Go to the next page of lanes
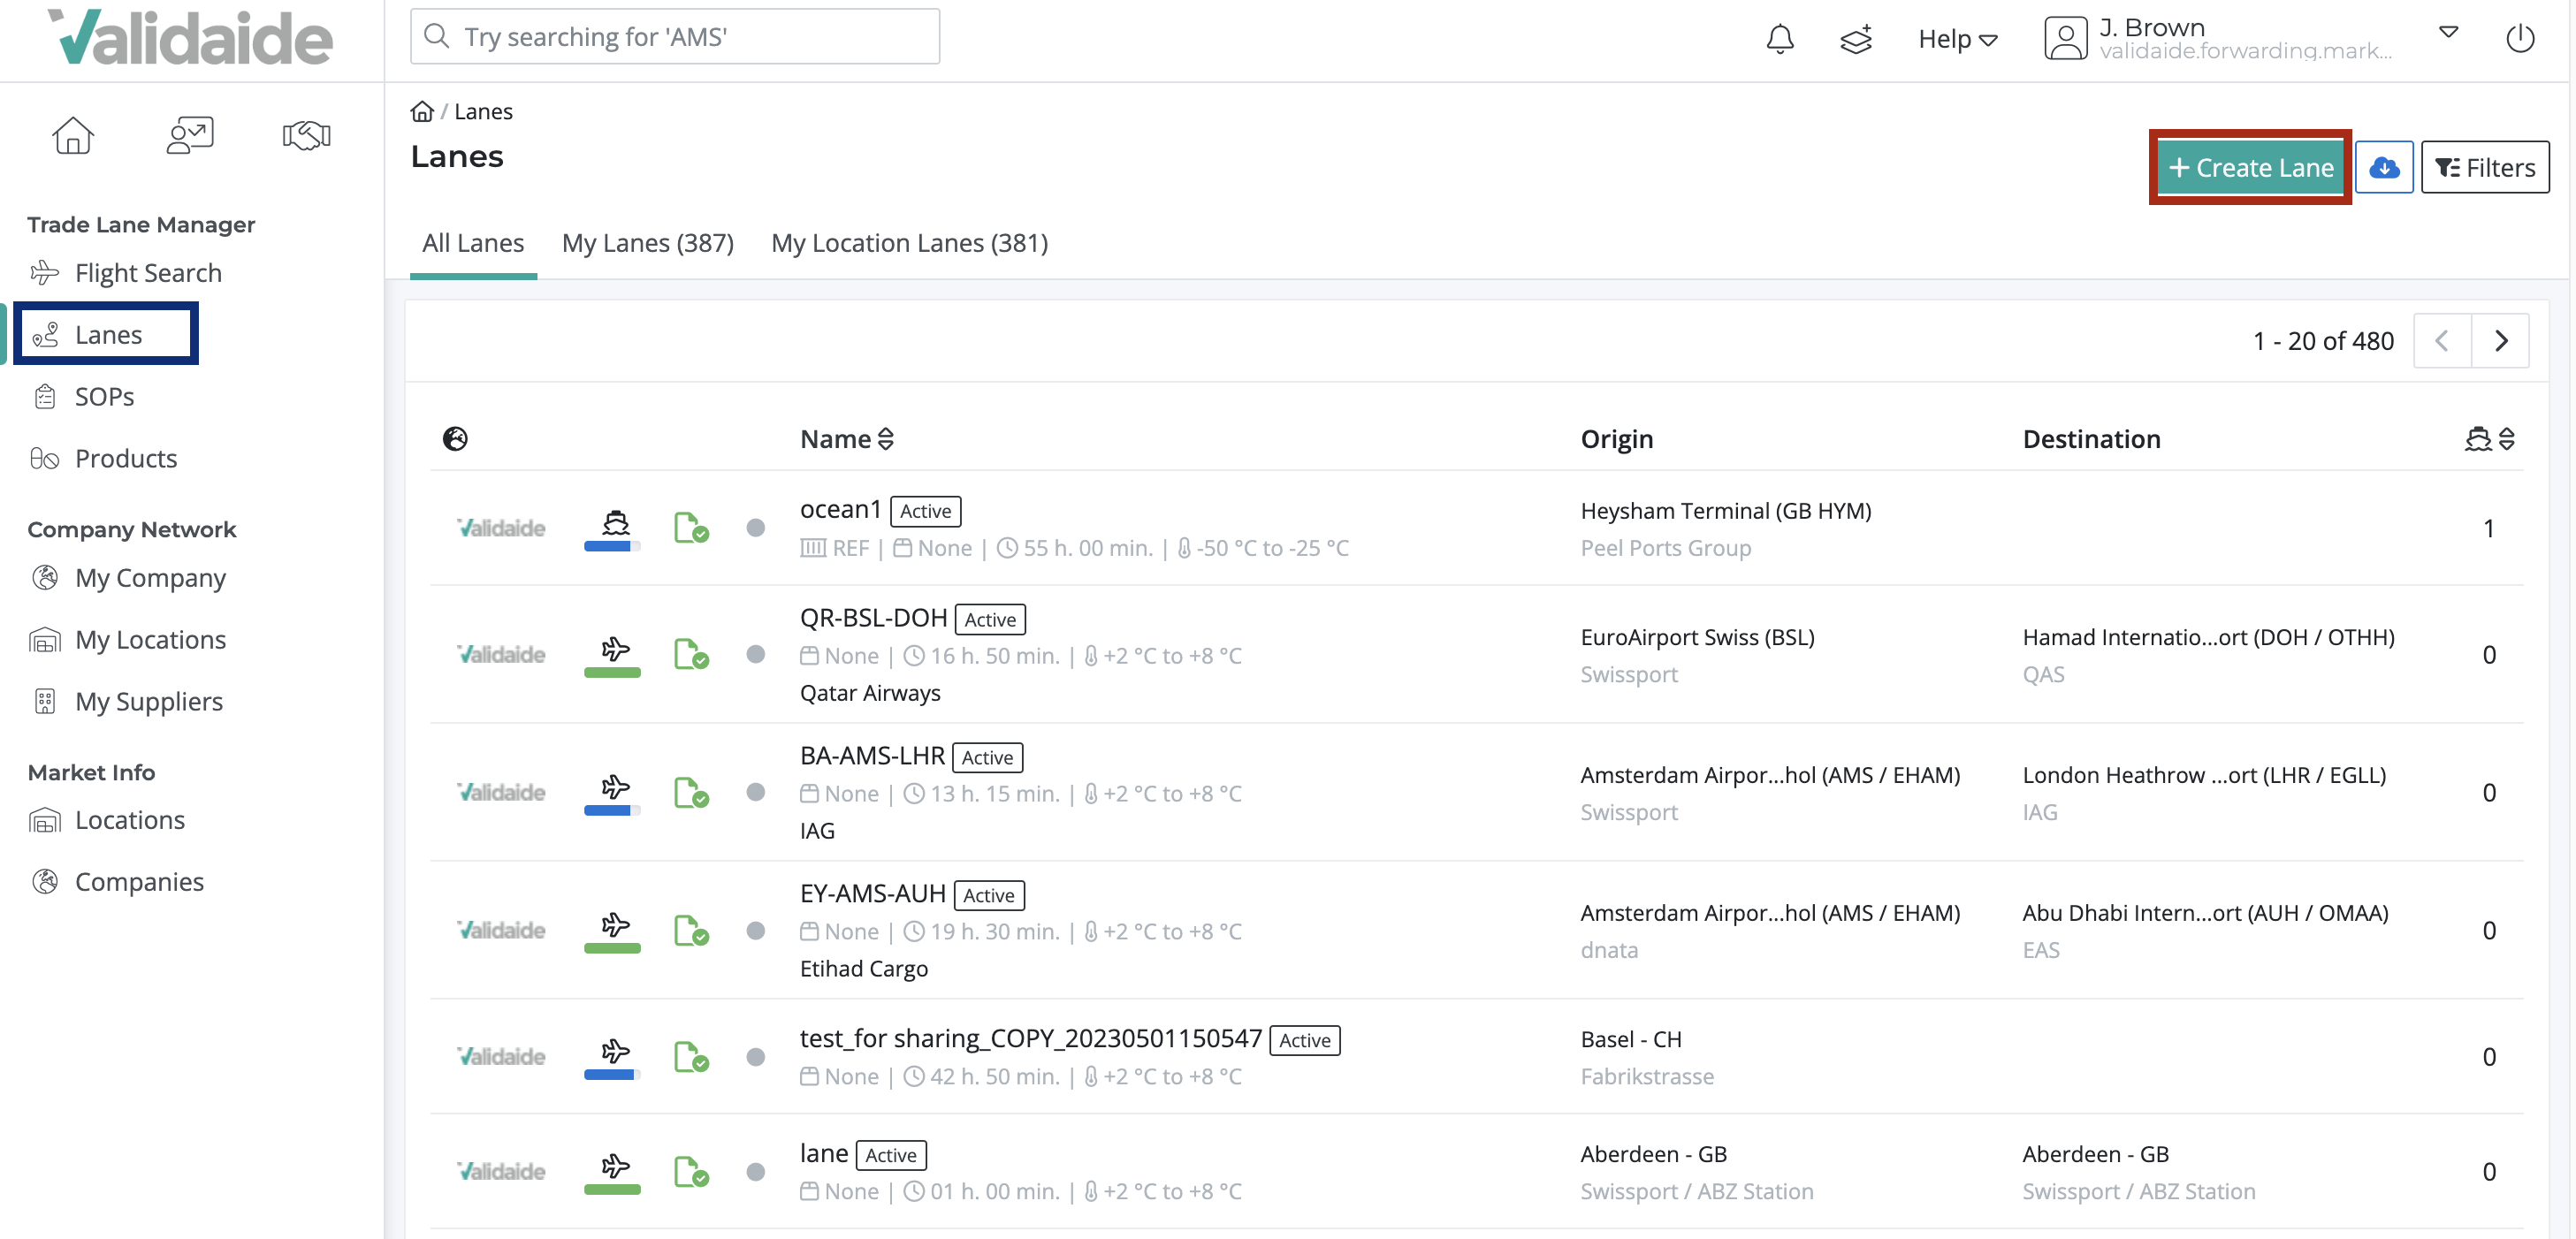Screen dimensions: 2576x1239 tap(2501, 341)
